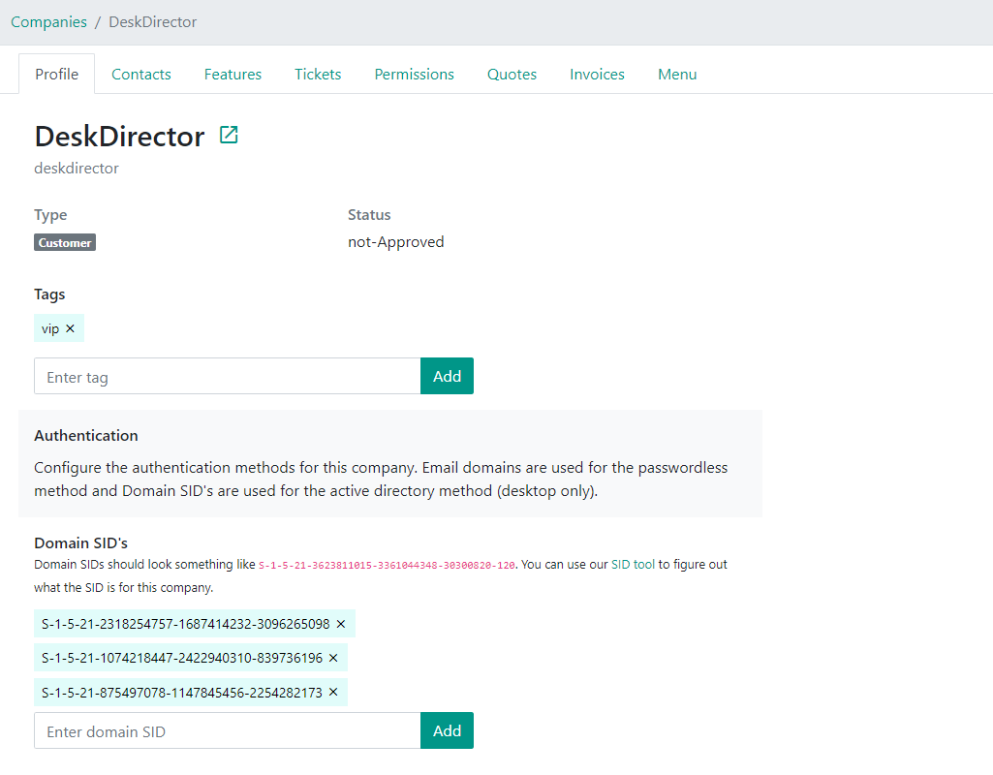Switch to the Tickets tab
The height and width of the screenshot is (775, 993).
click(x=318, y=74)
